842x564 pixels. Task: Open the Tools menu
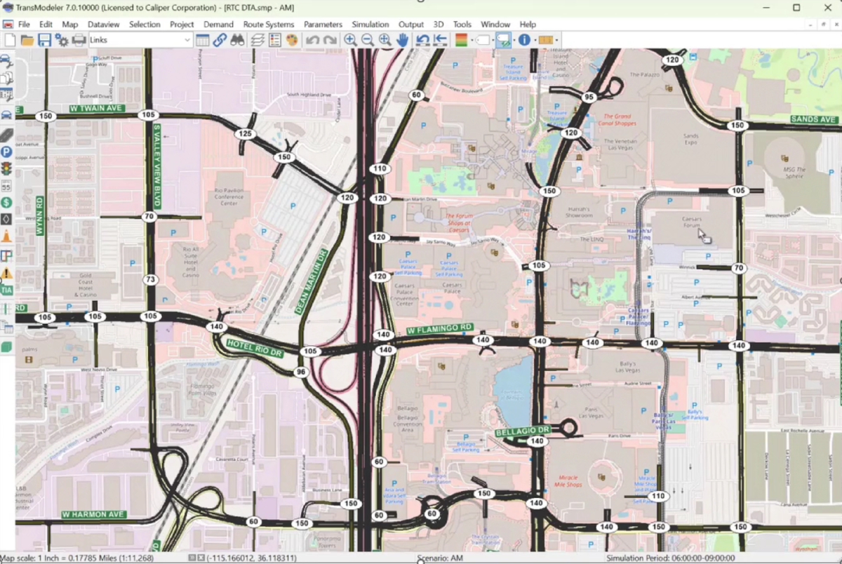click(462, 25)
